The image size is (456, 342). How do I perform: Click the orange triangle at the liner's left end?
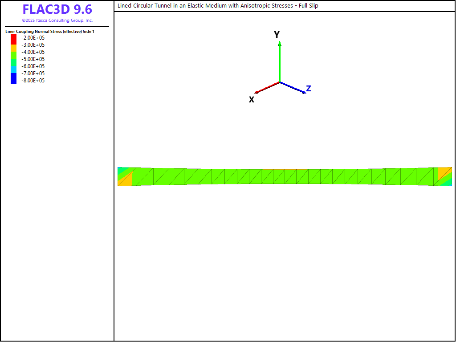125,180
